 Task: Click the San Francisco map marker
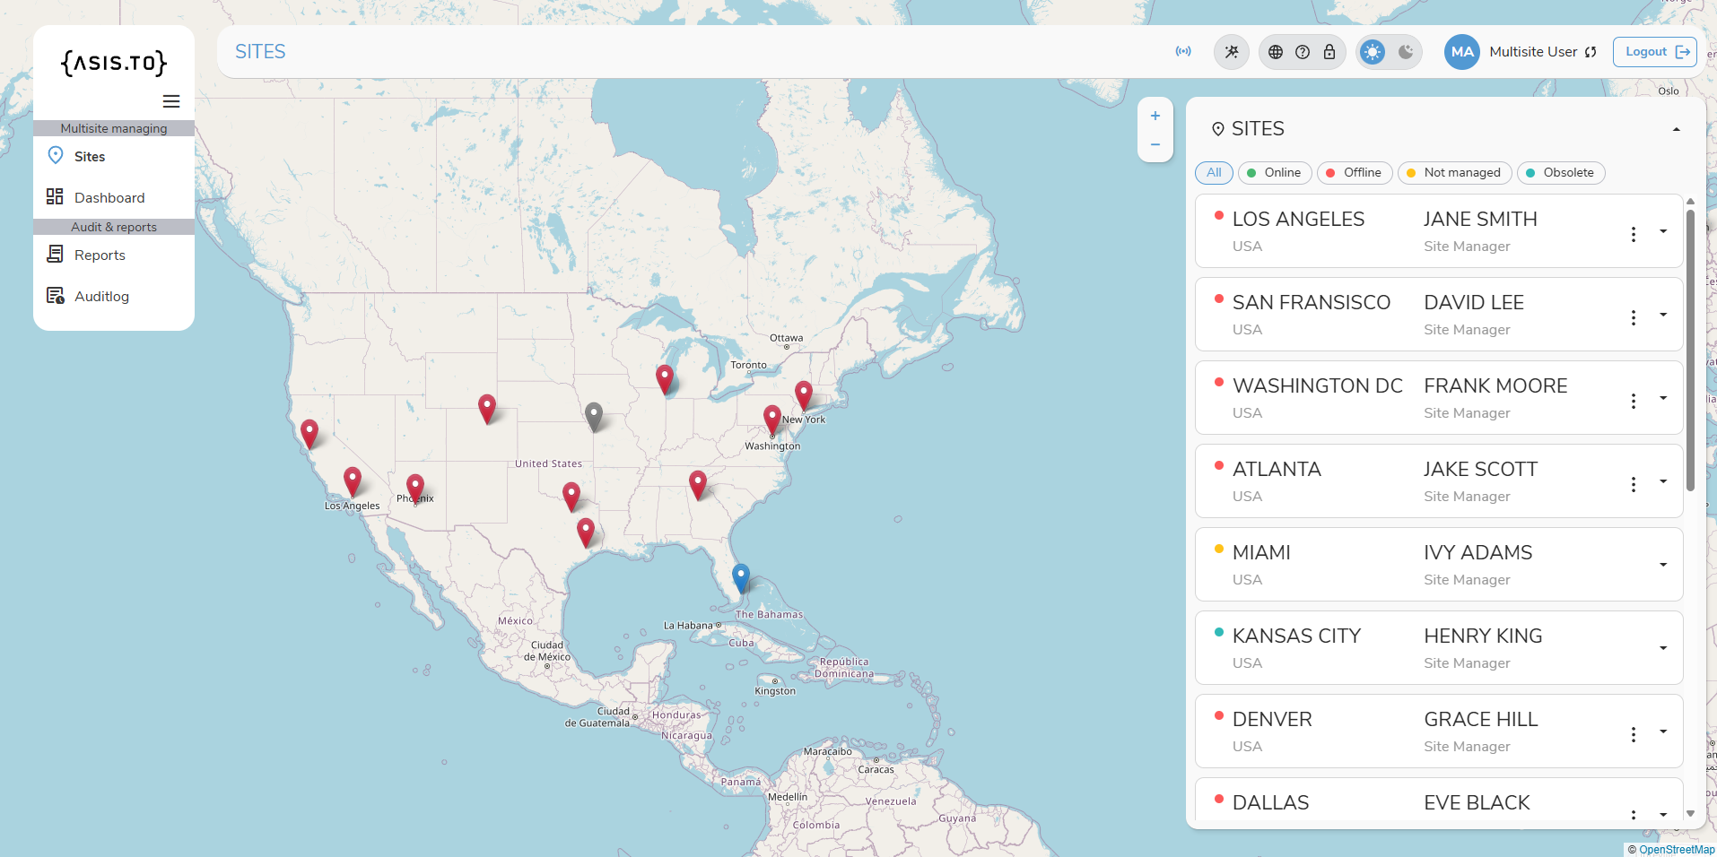309,434
